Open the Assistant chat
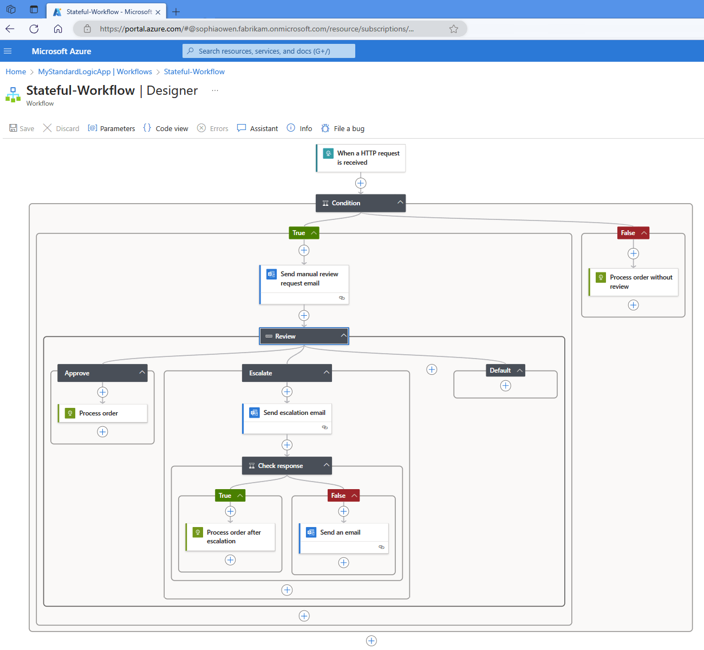 (258, 128)
